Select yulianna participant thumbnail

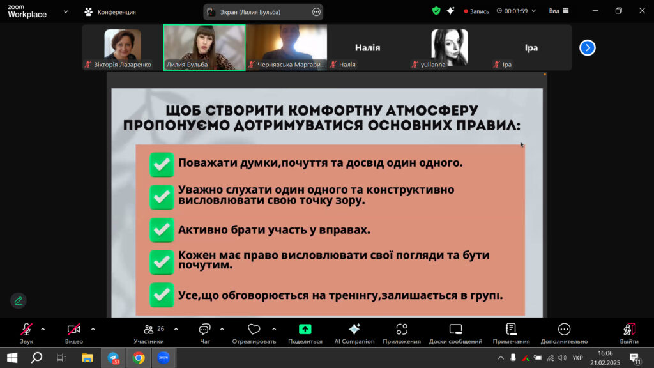point(449,47)
